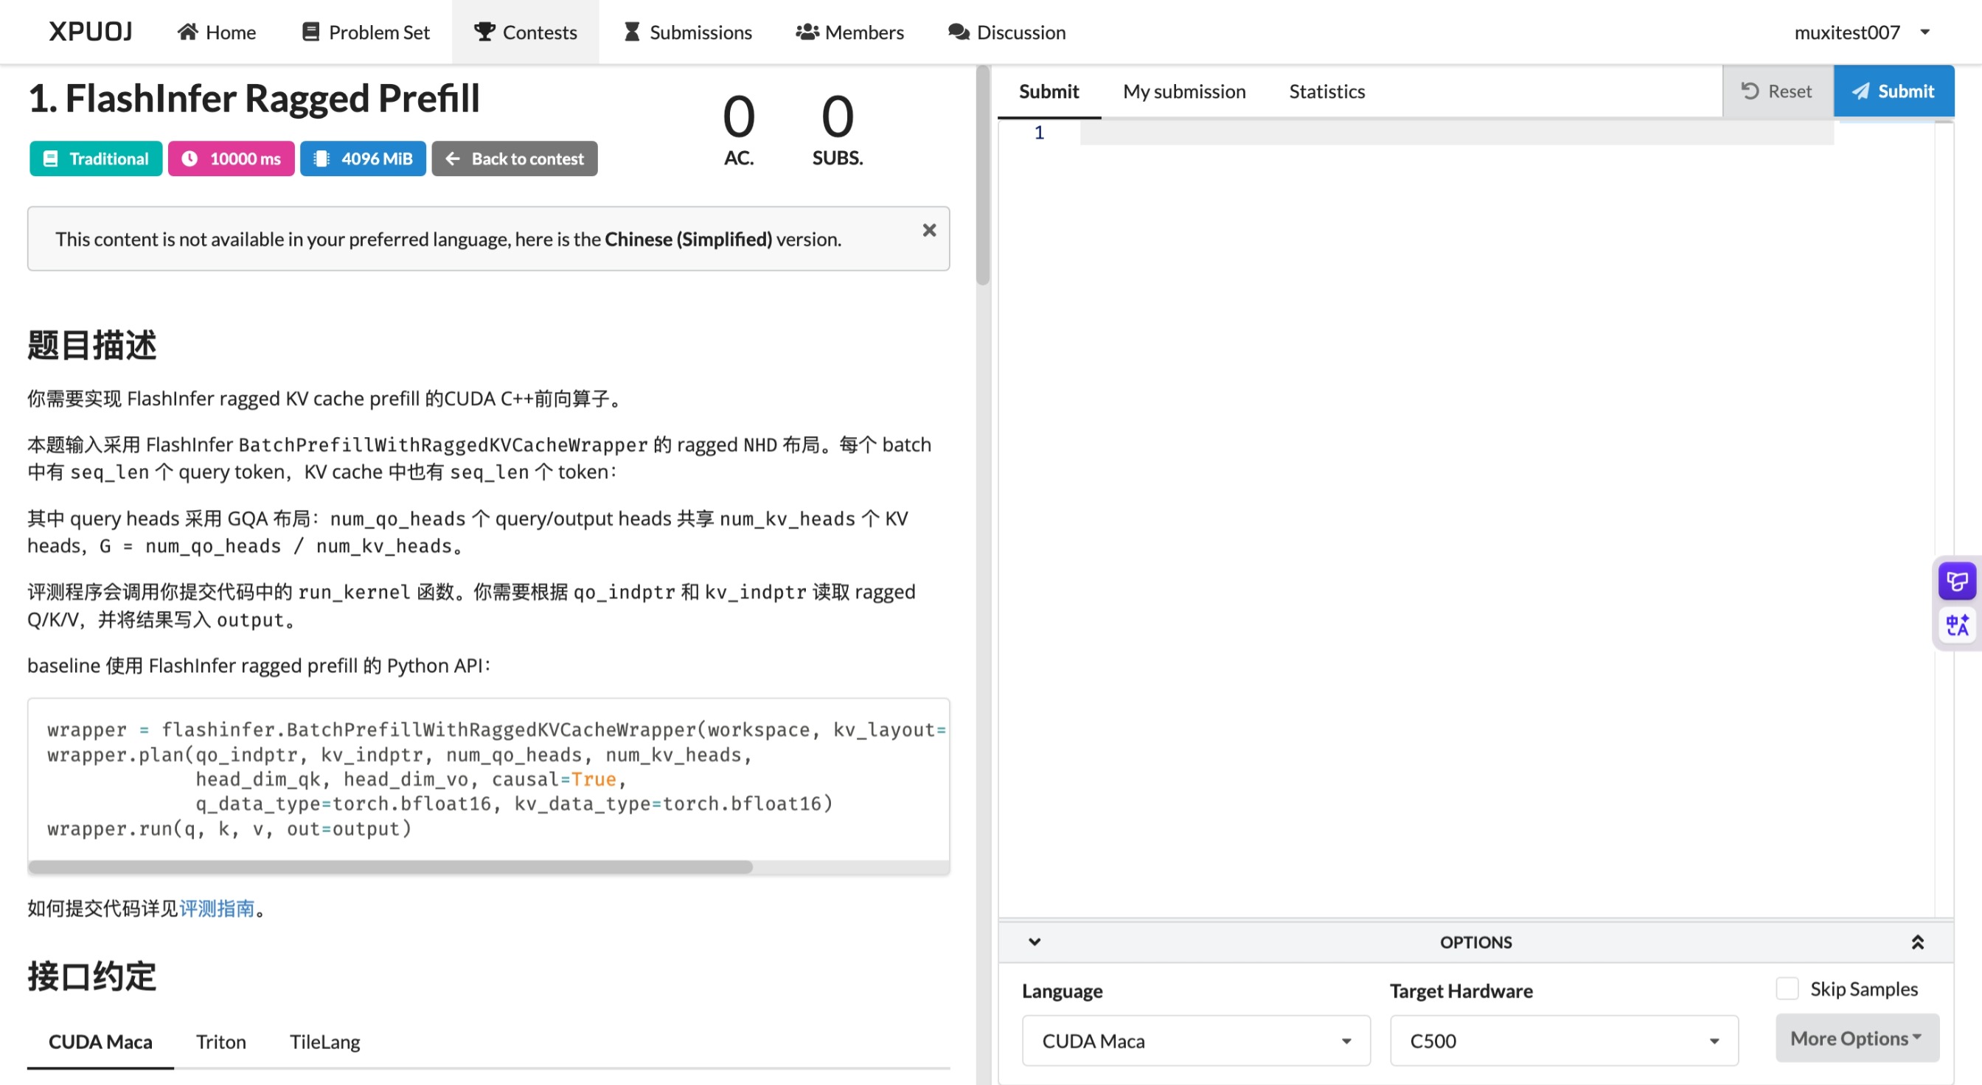Image resolution: width=1982 pixels, height=1085 pixels.
Task: Click the AC. count statistic
Action: (x=739, y=129)
